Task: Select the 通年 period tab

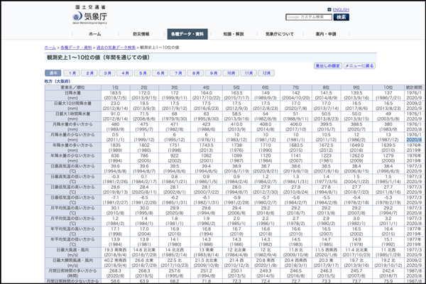Action: point(53,73)
